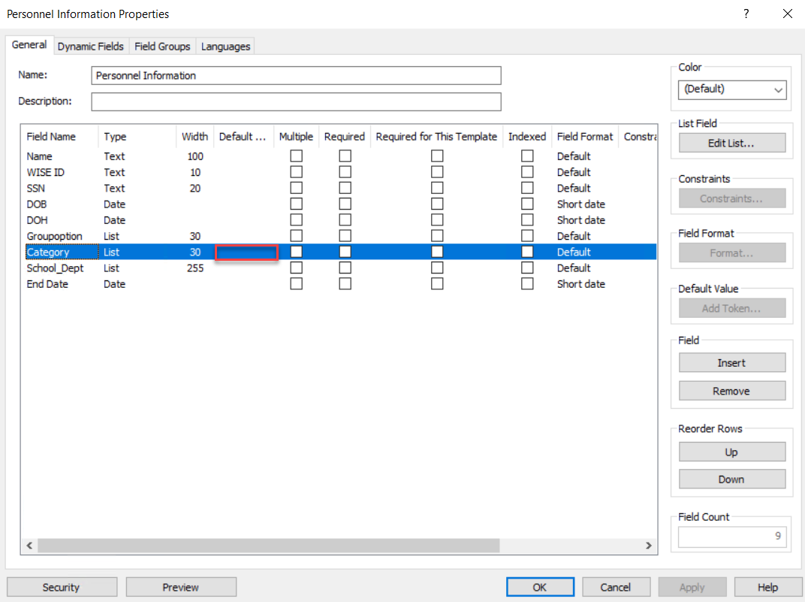This screenshot has width=805, height=602.
Task: Click the help question mark icon
Action: click(746, 14)
